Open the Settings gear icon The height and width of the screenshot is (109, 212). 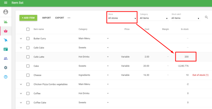coord(6,68)
